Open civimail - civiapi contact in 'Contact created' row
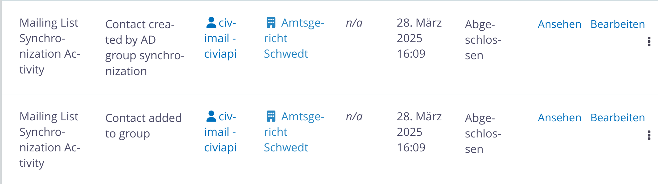 (x=220, y=38)
